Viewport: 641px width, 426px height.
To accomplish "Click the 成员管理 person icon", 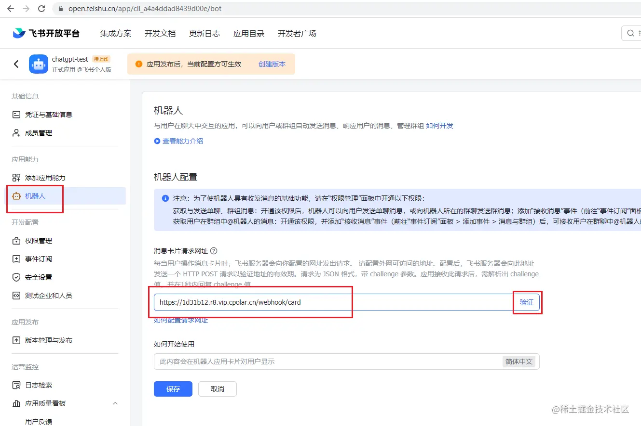I will 16,133.
